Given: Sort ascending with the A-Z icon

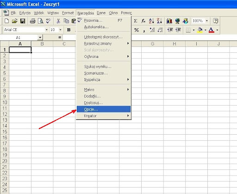Looking at the screenshot, I should coord(151,21).
